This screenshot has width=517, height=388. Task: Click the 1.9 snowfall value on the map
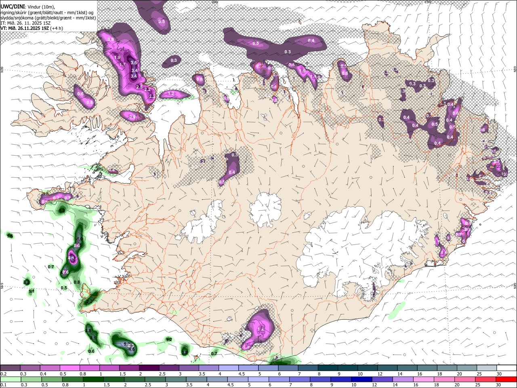(x=117, y=58)
